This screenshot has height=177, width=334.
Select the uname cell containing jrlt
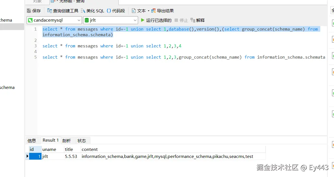53,156
